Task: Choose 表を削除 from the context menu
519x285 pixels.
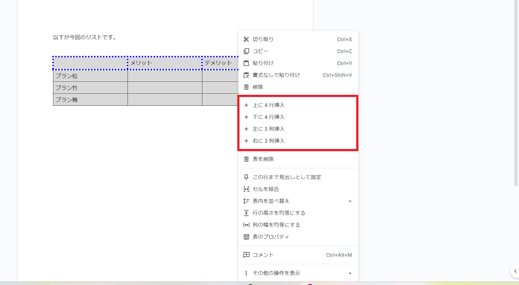Action: (x=263, y=159)
